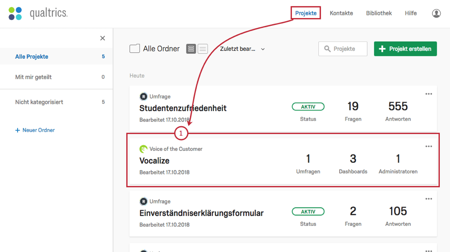Click the 1 Administratoren count on Vocalize
This screenshot has height=252, width=450.
[x=398, y=159]
